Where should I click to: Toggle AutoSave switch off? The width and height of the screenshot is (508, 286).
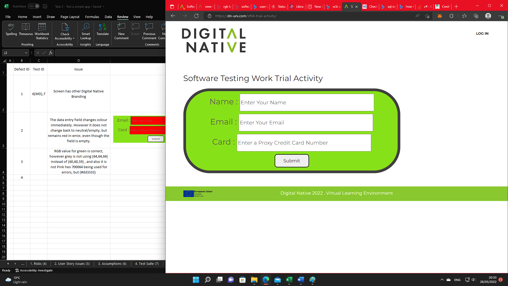tap(34, 6)
